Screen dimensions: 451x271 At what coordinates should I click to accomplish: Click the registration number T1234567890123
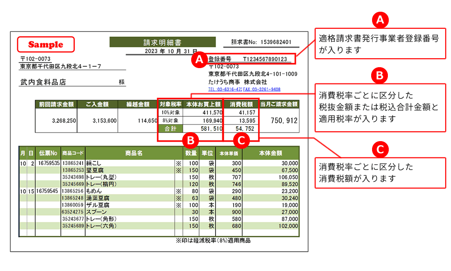(265, 59)
